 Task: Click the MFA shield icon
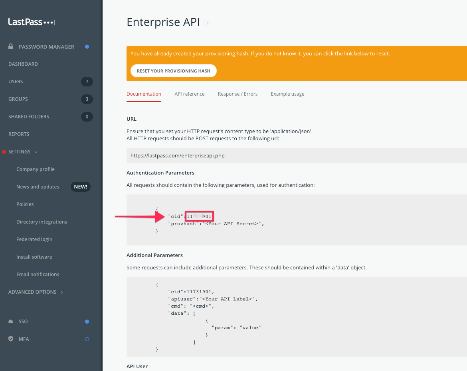click(10, 339)
